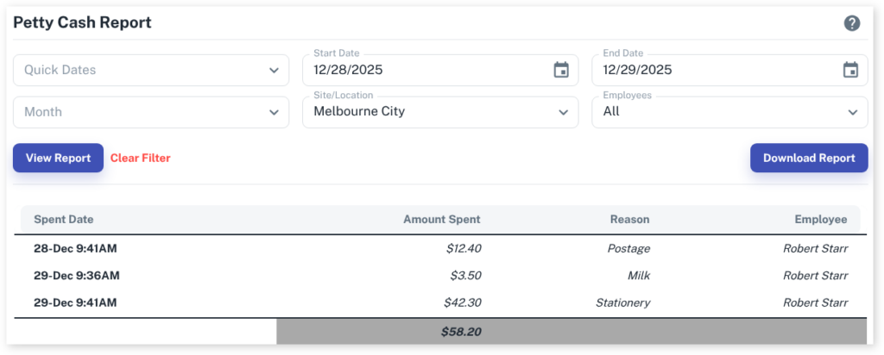Viewport: 884px width, 355px height.
Task: Sort by the Spent Date column header
Action: pos(64,220)
